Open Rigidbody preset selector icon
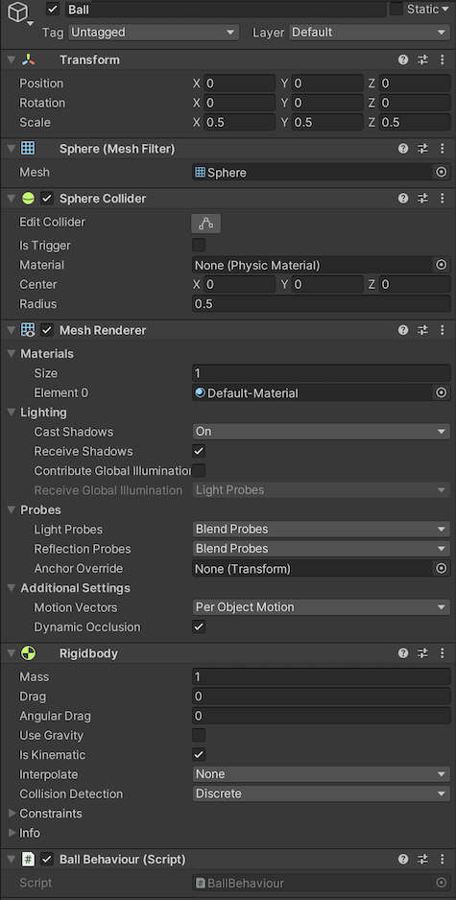This screenshot has width=456, height=900. pos(422,653)
